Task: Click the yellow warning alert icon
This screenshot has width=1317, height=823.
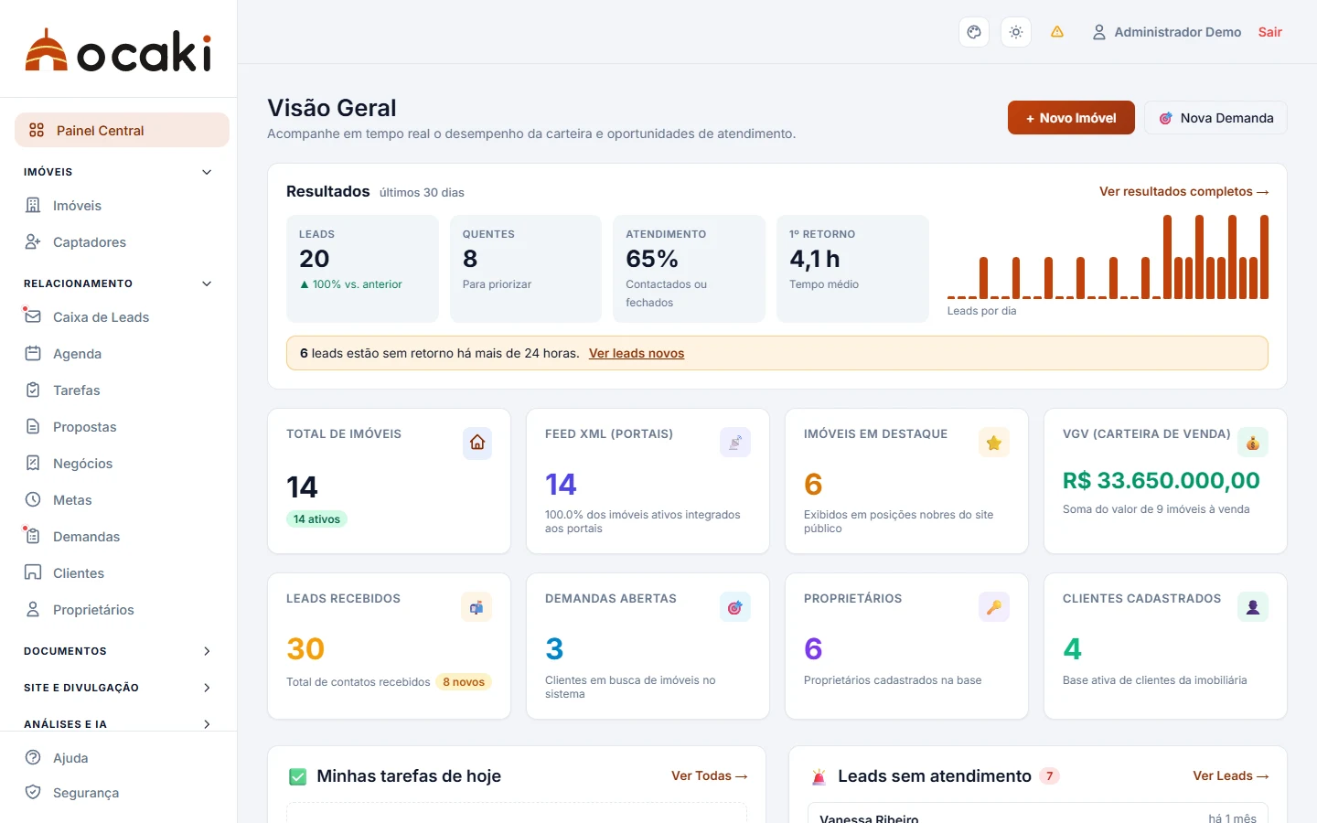Action: (1057, 32)
